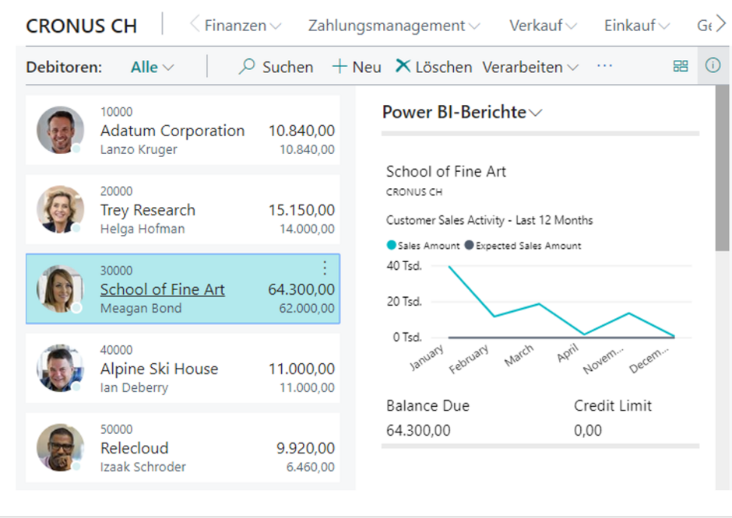Click Expected Sales Amount legend dot

[469, 245]
